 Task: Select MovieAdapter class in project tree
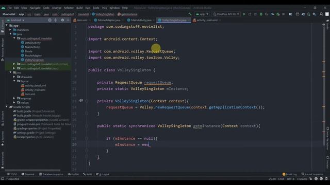point(33,55)
